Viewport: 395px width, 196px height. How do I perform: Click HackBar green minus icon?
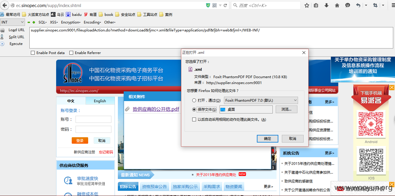pyautogui.click(x=29, y=22)
